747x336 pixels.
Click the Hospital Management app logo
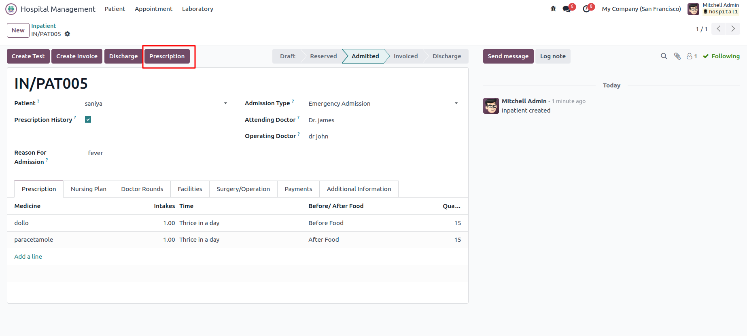pos(11,9)
